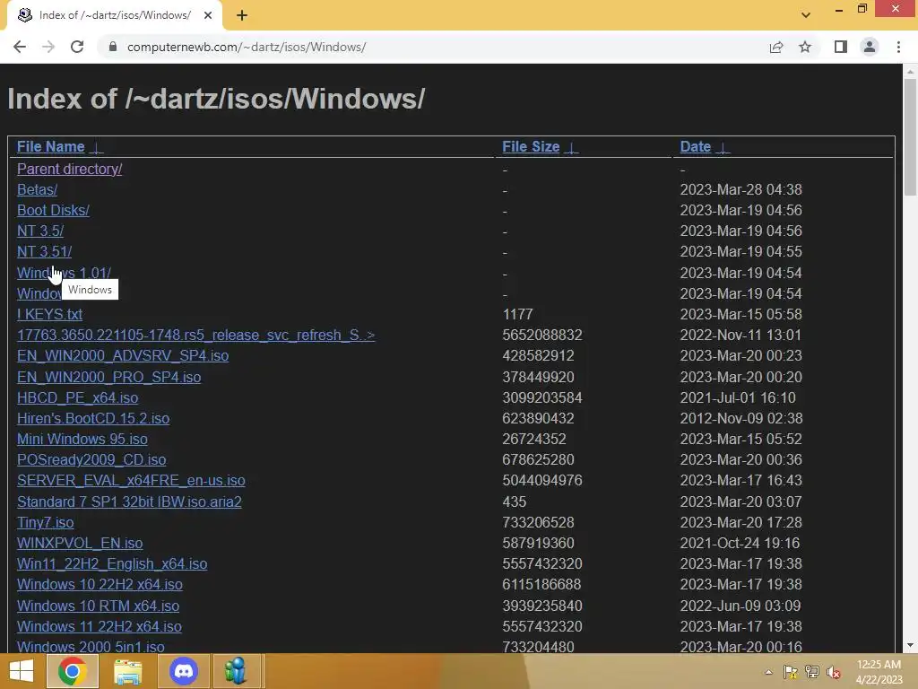The height and width of the screenshot is (689, 918).
Task: Select file size 5652088832
Action: point(542,336)
